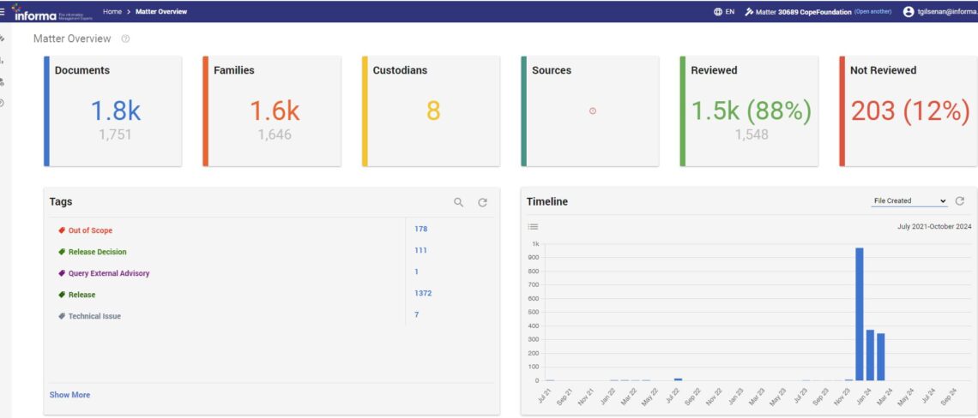The image size is (978, 418).
Task: Open the language selector showing EN
Action: (723, 12)
